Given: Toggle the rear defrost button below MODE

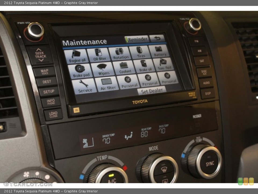Looking at the screenshot, I should point(165,180).
